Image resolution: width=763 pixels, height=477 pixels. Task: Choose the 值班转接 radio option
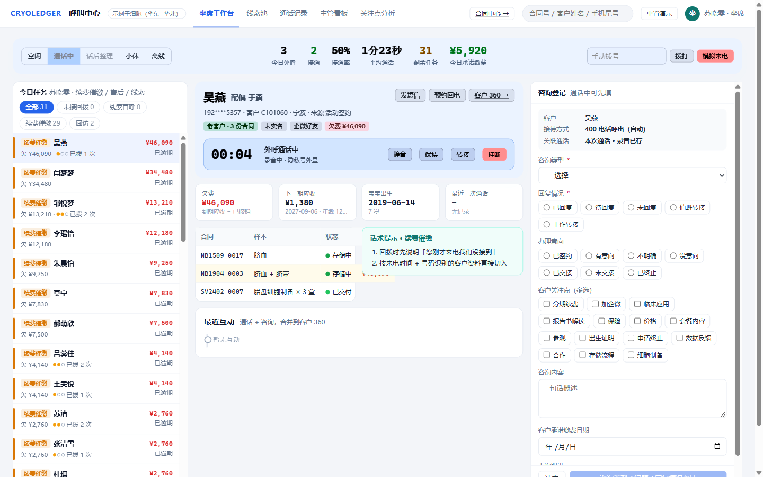pyautogui.click(x=673, y=207)
